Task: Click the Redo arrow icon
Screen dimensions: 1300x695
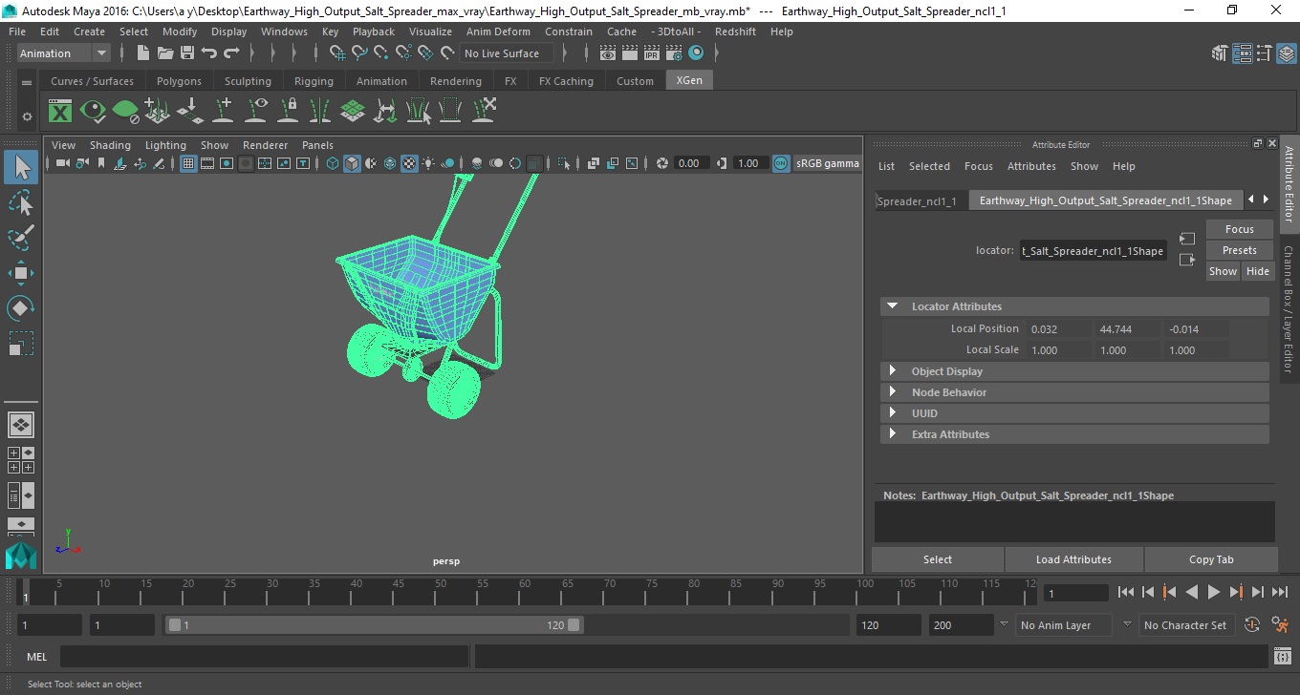Action: click(x=230, y=53)
